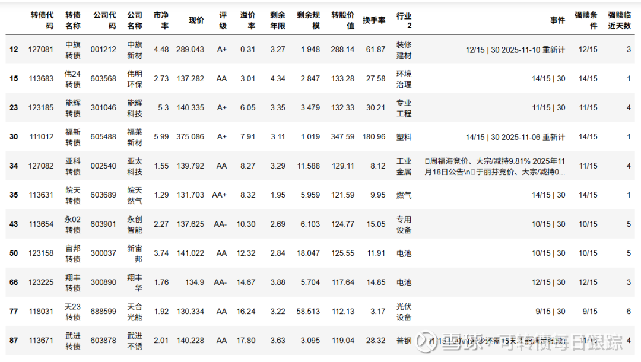Click the 转债名称 column header
This screenshot has height=362, width=641.
pyautogui.click(x=73, y=20)
